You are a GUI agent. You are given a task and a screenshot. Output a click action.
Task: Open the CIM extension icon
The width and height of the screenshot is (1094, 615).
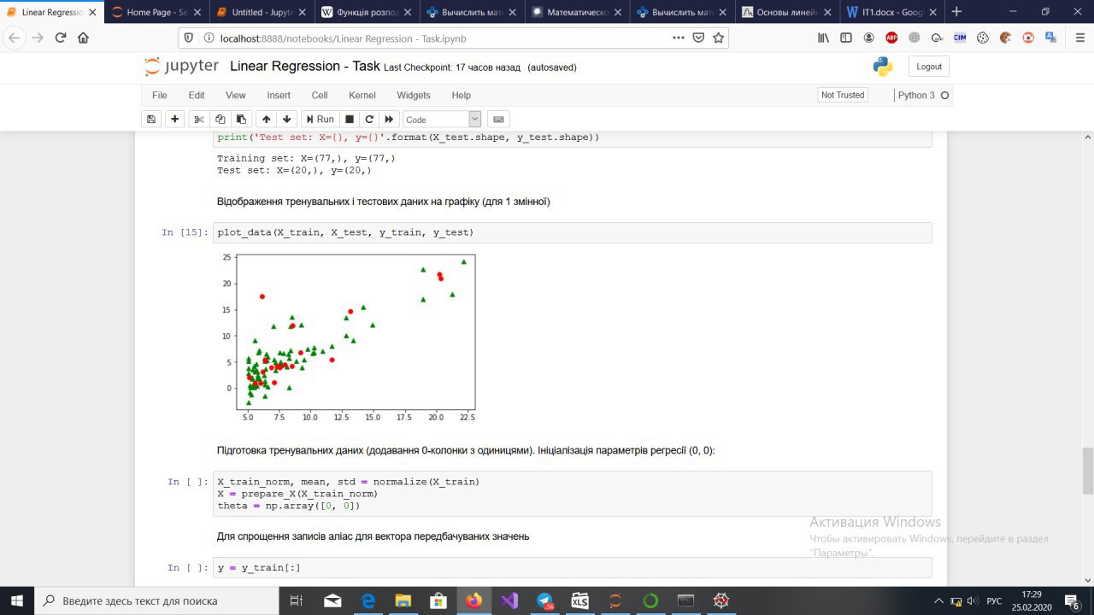tap(960, 38)
